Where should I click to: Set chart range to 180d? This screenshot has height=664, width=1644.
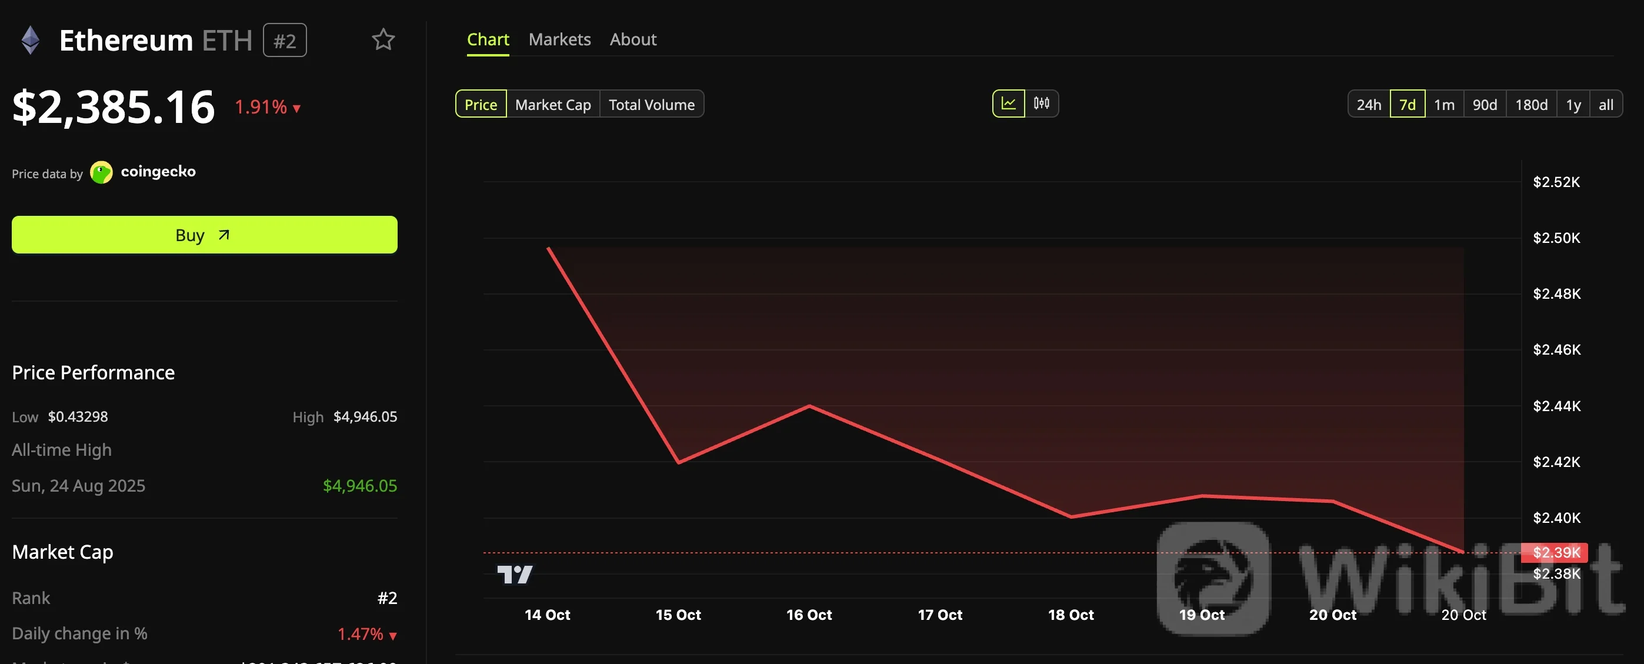(x=1531, y=104)
